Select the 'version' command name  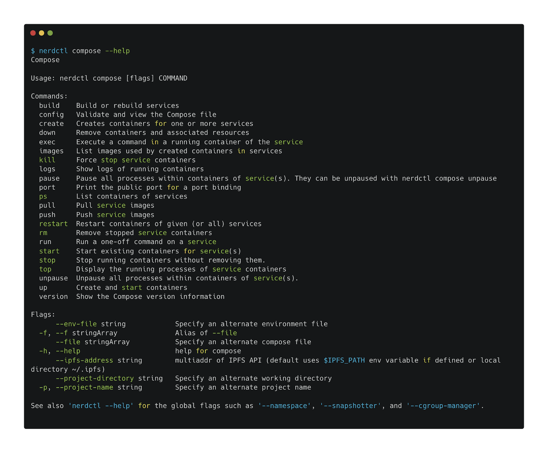pos(53,297)
